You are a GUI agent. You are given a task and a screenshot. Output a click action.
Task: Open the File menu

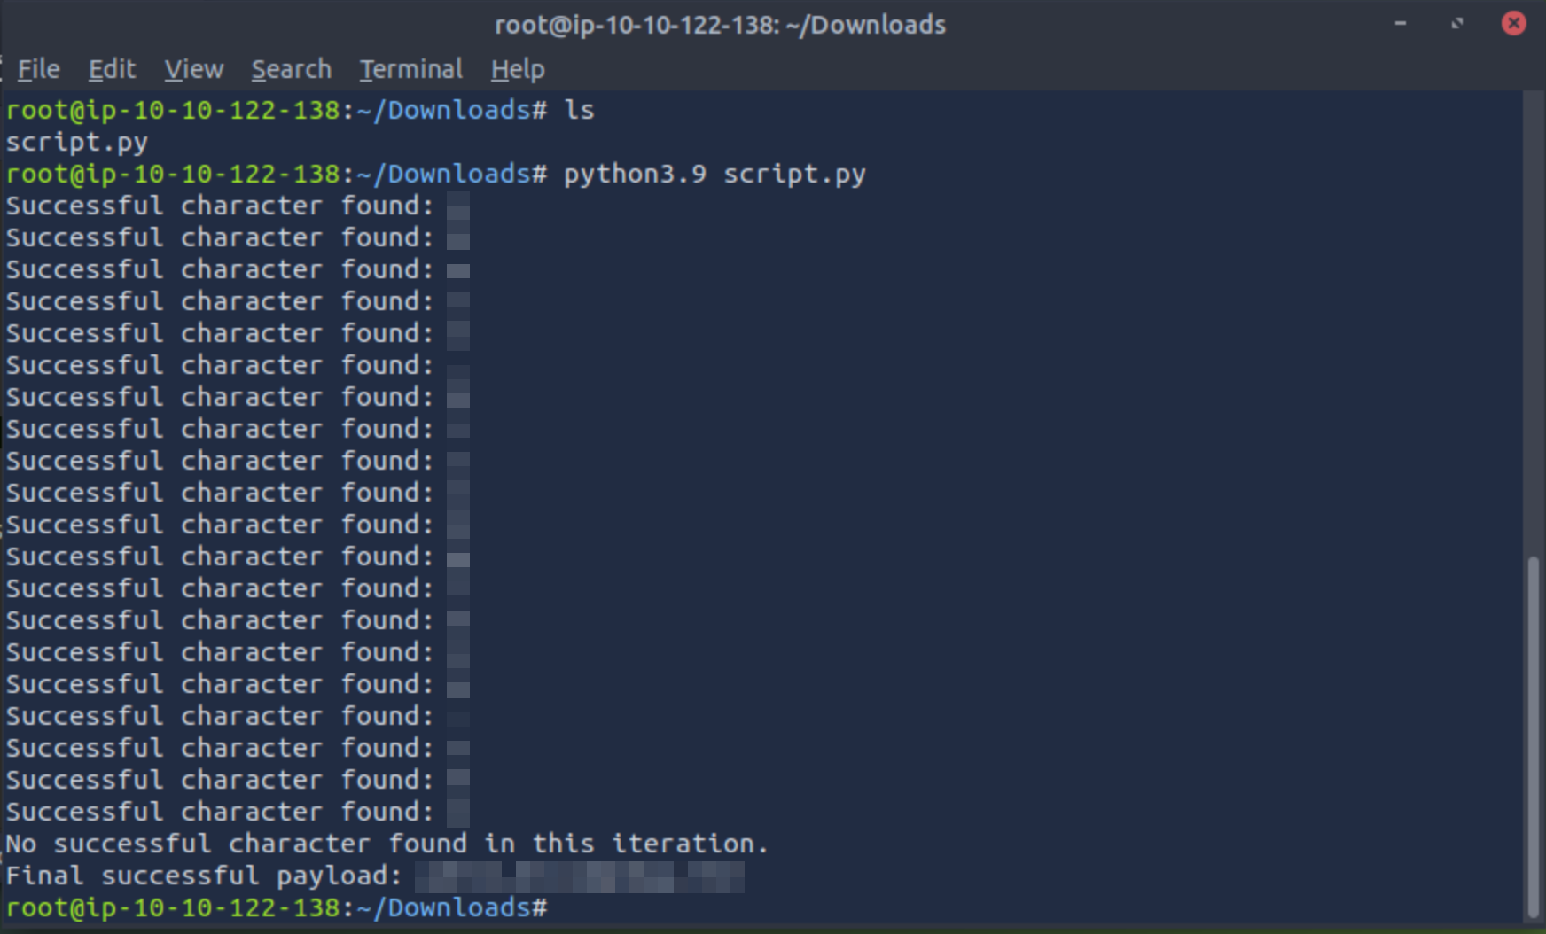pos(38,69)
